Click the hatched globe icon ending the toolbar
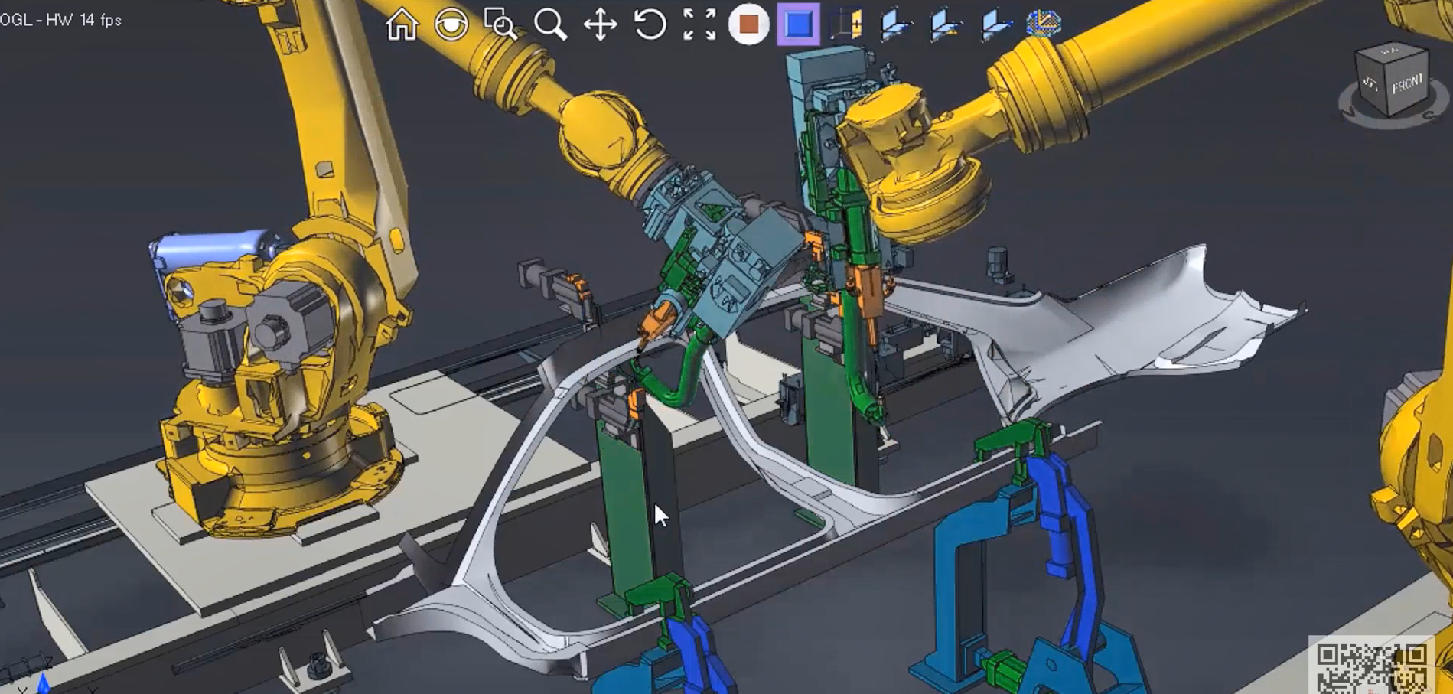This screenshot has width=1453, height=694. point(1044,24)
